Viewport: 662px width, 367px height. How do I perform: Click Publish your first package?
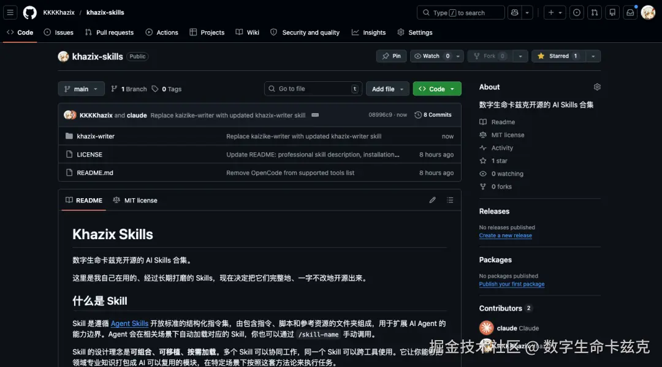pos(512,284)
